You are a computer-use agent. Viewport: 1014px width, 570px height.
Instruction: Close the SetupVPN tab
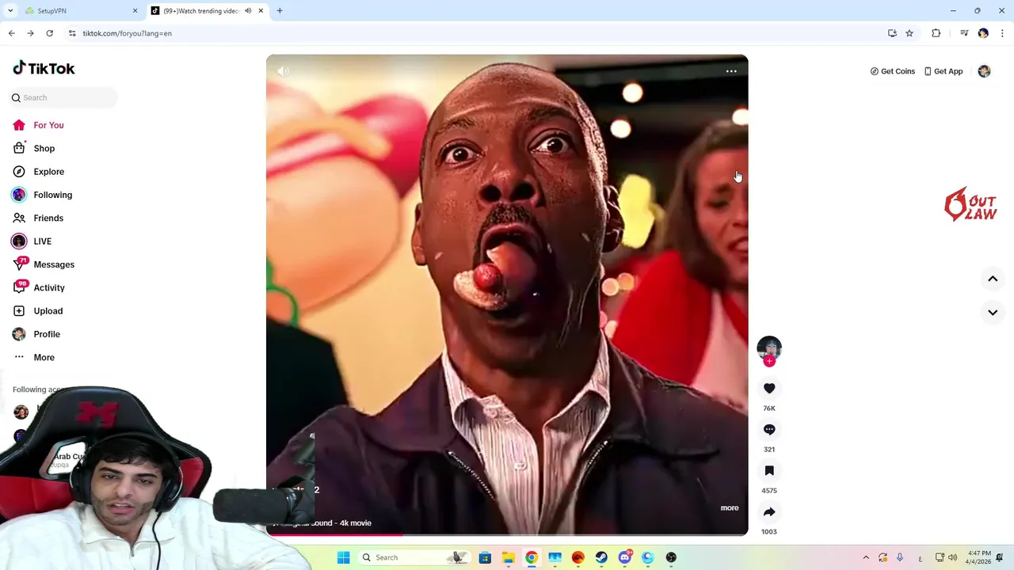tap(135, 11)
